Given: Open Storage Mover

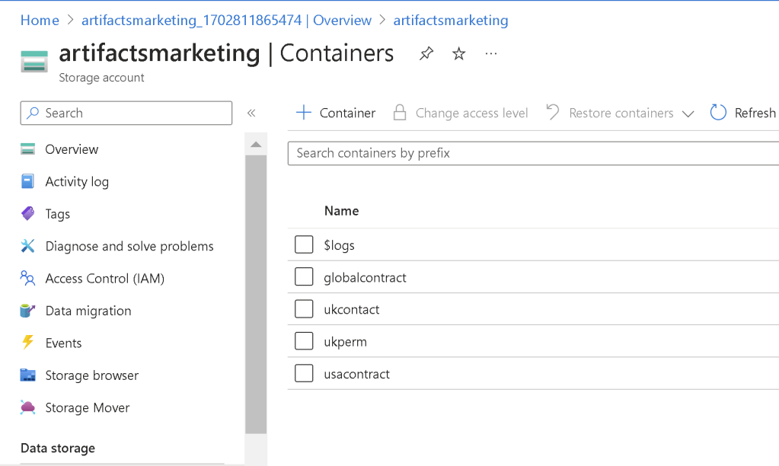Looking at the screenshot, I should click(x=88, y=407).
